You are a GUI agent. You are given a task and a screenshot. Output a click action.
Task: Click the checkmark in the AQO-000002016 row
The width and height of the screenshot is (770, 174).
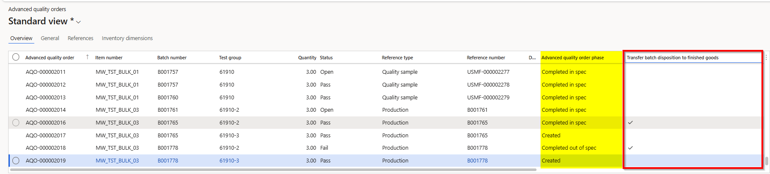point(630,123)
